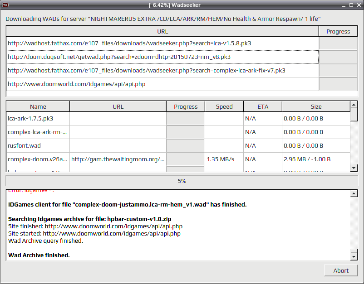364x284 pixels.
Task: Click the Size column header
Action: (x=316, y=106)
